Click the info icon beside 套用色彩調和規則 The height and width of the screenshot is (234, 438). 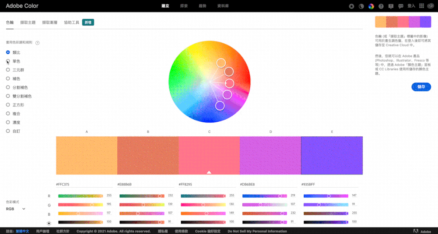point(37,43)
